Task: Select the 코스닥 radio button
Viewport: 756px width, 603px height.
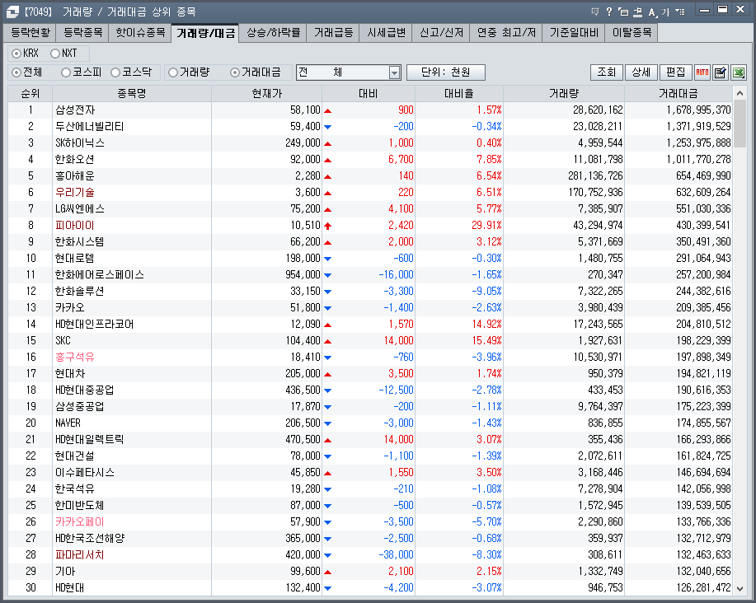Action: 115,72
